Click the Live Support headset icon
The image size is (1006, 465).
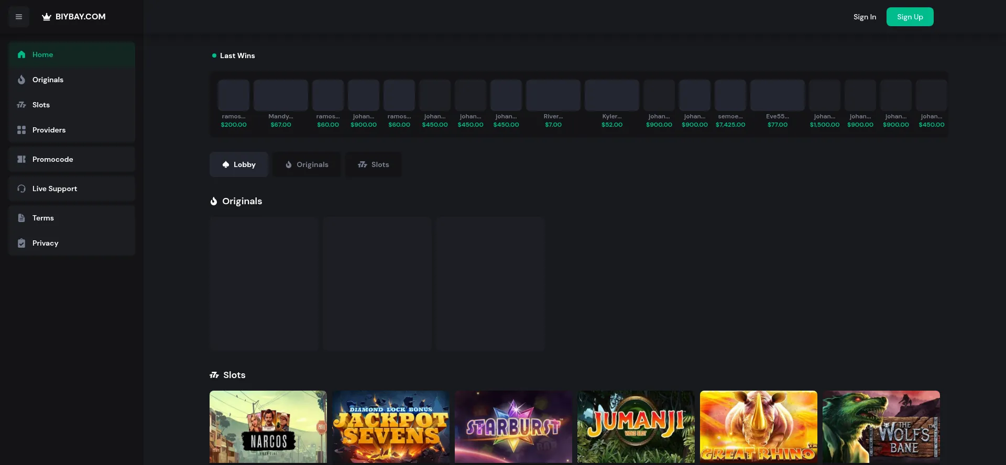[x=21, y=189]
